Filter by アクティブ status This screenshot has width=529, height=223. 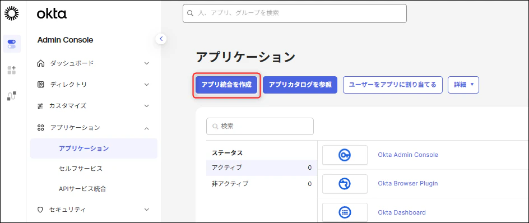click(x=262, y=168)
